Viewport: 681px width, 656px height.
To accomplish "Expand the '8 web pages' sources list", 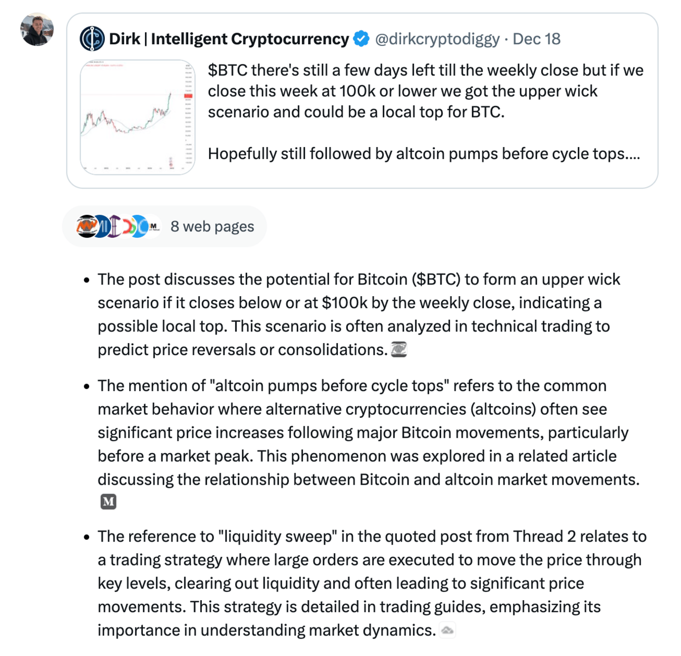I will click(164, 227).
